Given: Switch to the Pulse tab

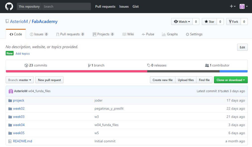Looking at the screenshot, I should [148, 34].
